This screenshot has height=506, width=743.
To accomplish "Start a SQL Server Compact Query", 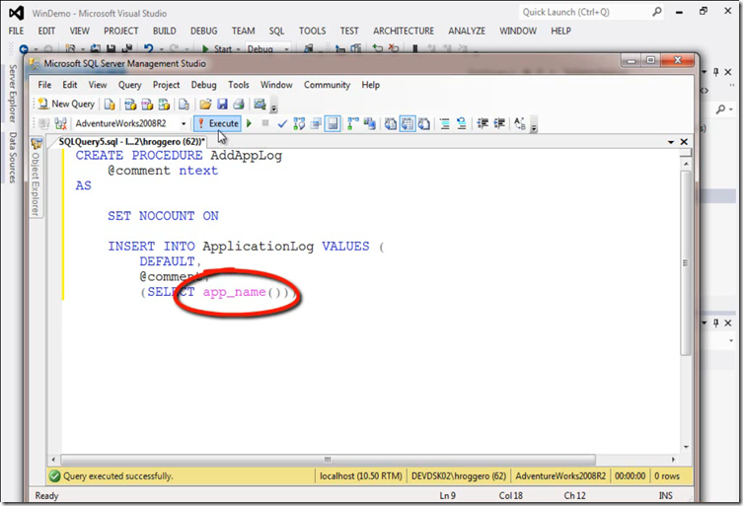I will pyautogui.click(x=184, y=105).
